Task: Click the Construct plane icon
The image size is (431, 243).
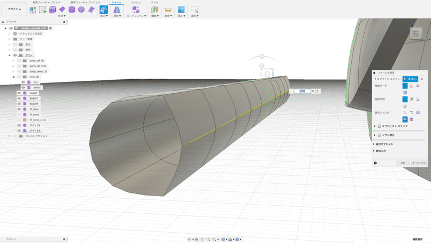Action: (x=155, y=10)
